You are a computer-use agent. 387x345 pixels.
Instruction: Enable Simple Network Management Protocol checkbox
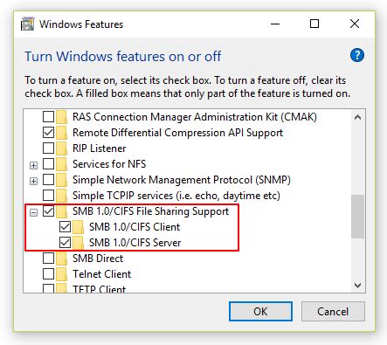click(x=48, y=180)
